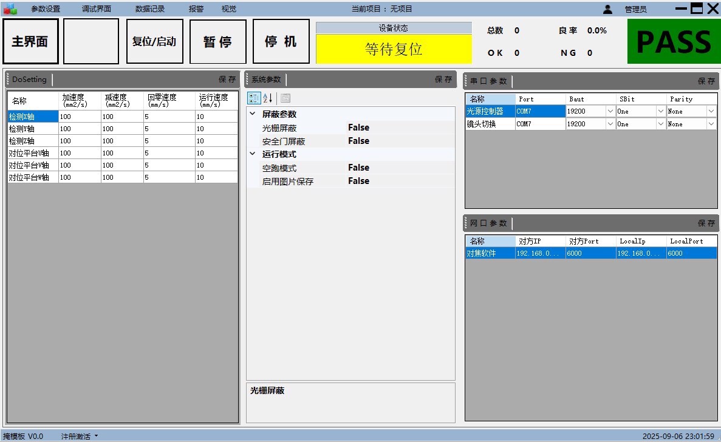The image size is (721, 442).
Task: Save the 系统参数 panel
Action: click(444, 80)
